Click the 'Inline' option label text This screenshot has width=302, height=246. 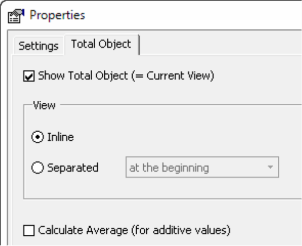61,137
